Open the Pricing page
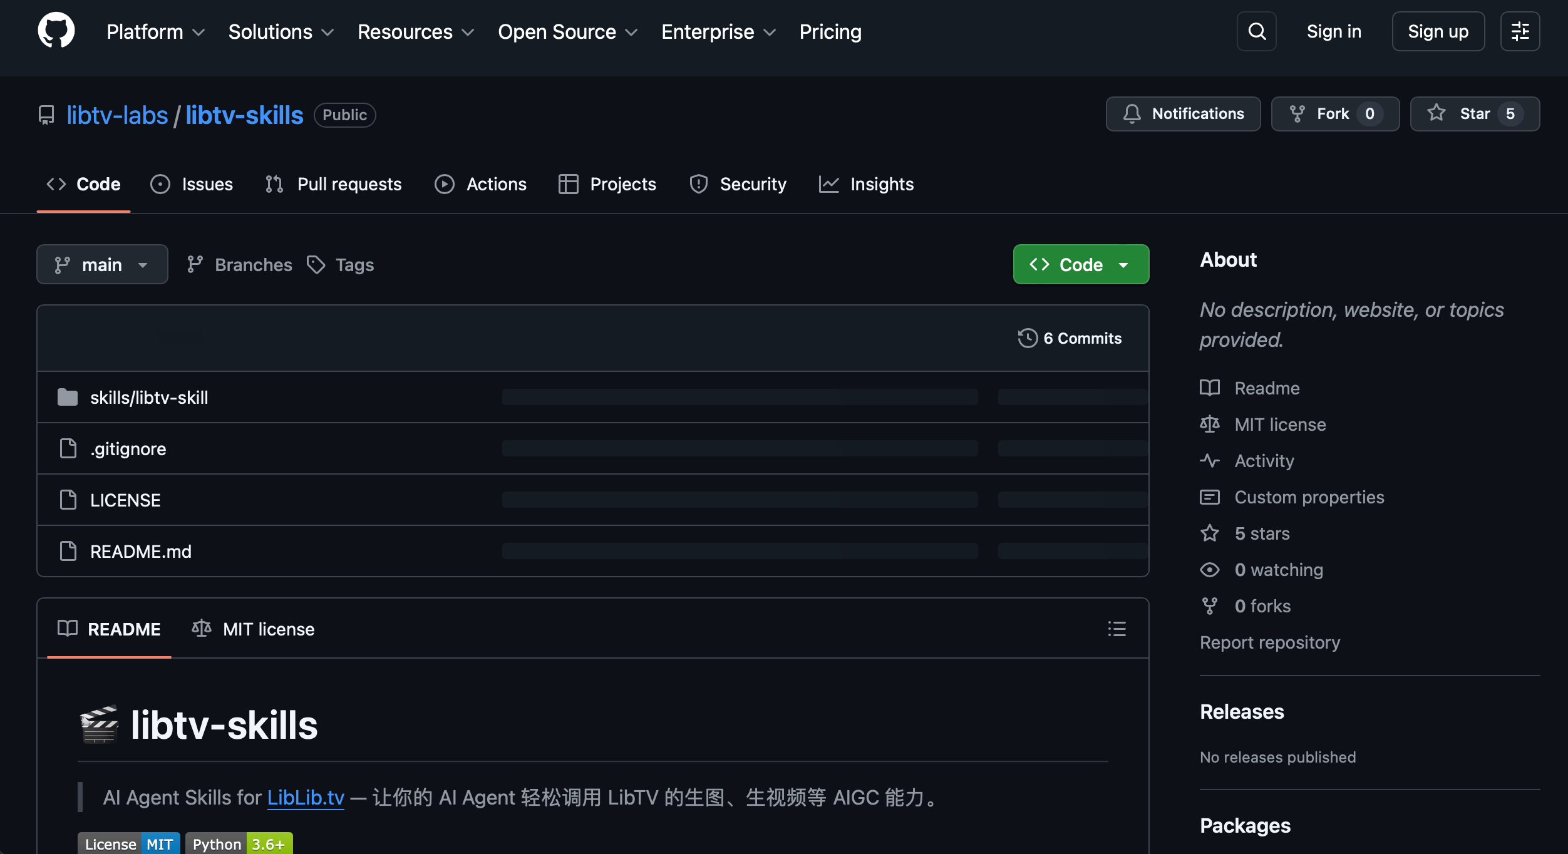 (x=830, y=32)
